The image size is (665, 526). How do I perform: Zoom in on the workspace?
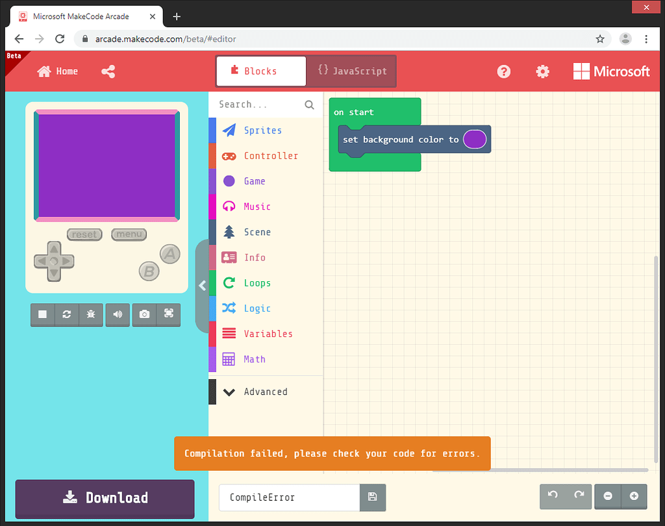click(634, 496)
